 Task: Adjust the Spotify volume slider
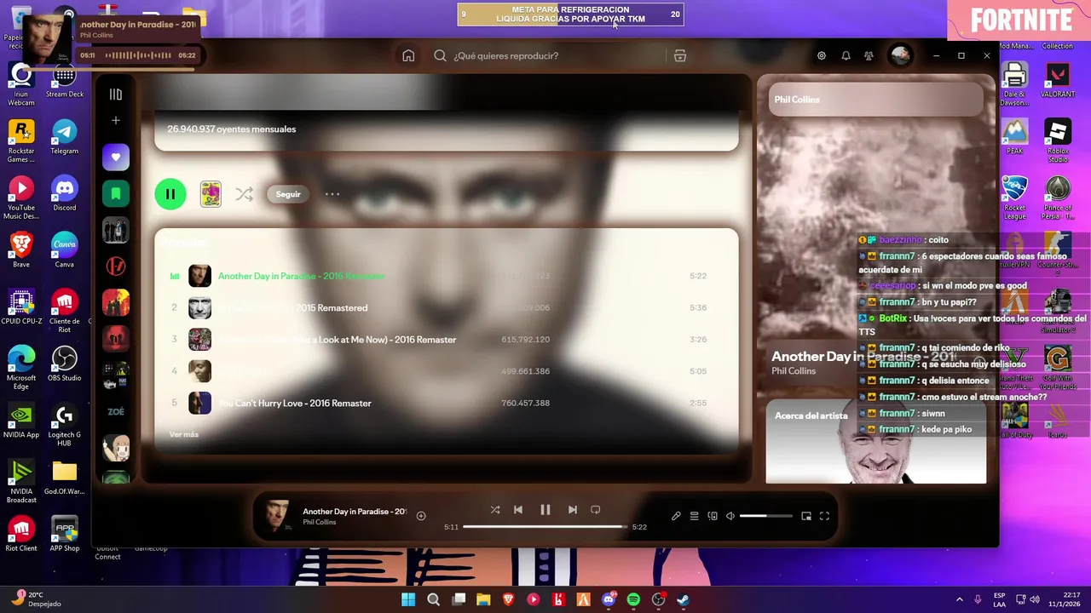tap(765, 516)
